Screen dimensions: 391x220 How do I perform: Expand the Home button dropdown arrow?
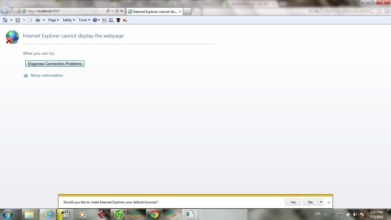tap(11, 20)
